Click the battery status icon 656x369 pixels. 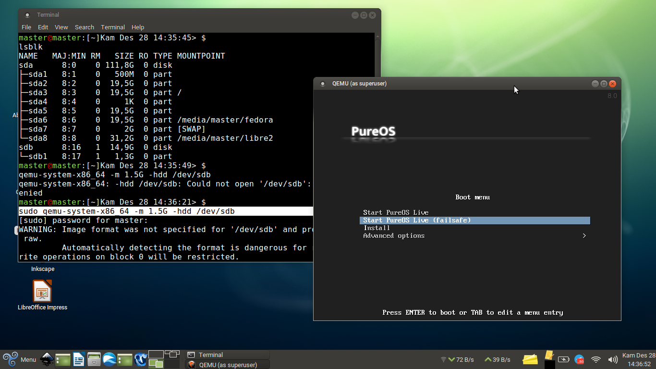(563, 359)
